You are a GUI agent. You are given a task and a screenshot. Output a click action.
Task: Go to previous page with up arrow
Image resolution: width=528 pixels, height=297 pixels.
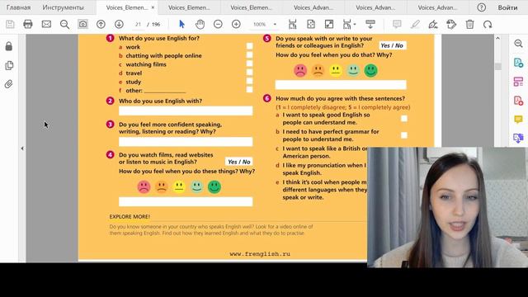tap(101, 24)
